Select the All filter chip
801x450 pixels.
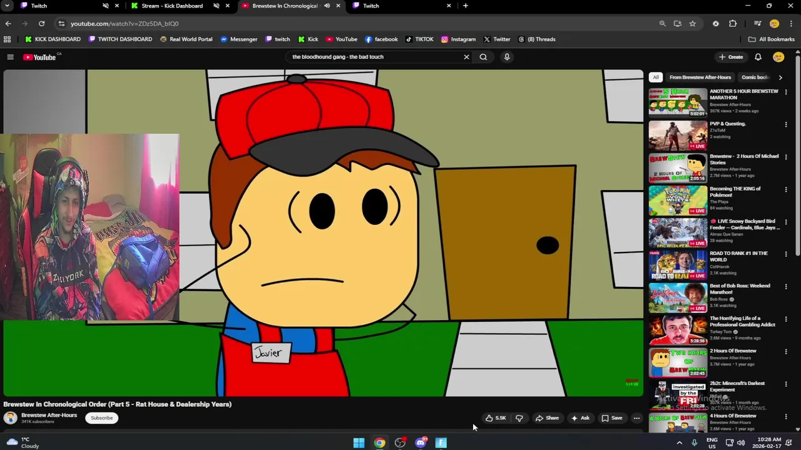pos(655,77)
